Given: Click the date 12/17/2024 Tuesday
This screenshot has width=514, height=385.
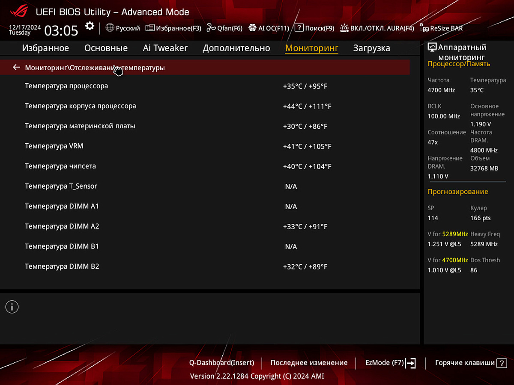Looking at the screenshot, I should pyautogui.click(x=25, y=30).
